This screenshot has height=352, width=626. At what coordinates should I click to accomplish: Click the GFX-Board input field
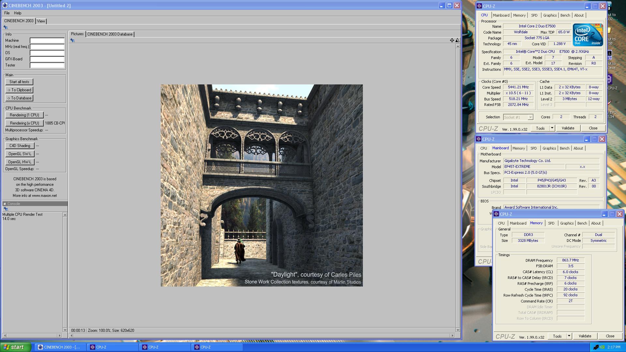pyautogui.click(x=47, y=59)
